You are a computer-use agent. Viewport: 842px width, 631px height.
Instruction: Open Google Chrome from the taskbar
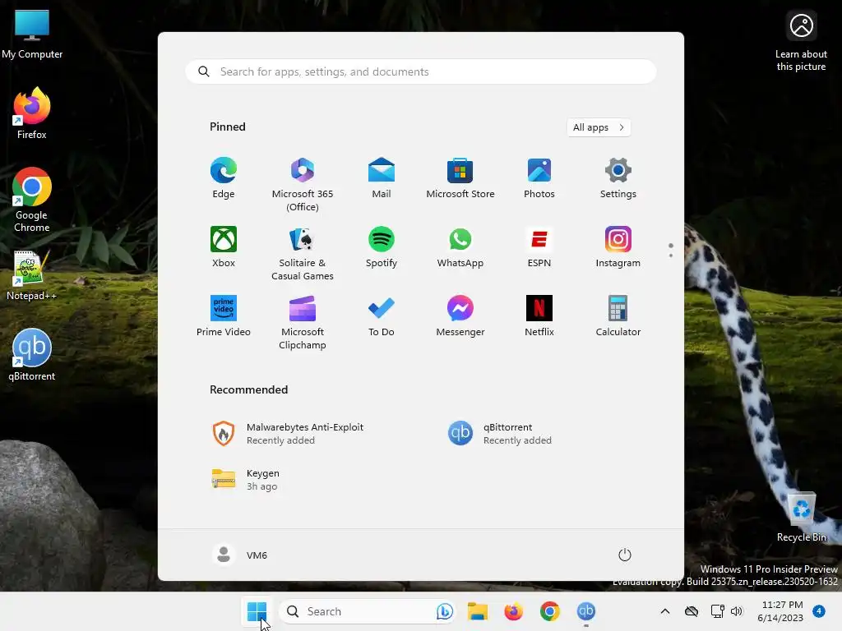tap(550, 611)
